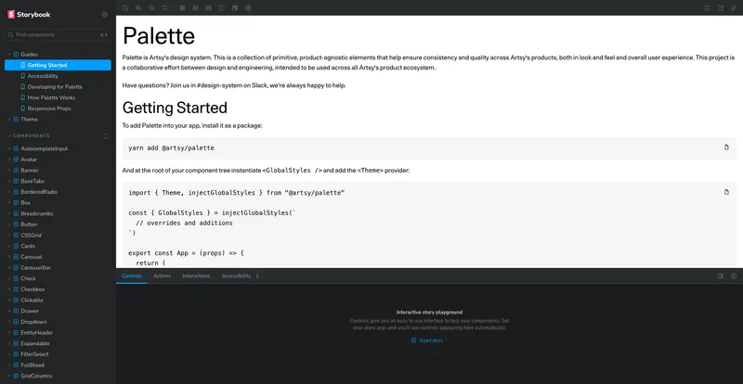This screenshot has height=384, width=743.
Task: Zoom in the preview canvas
Action: (x=138, y=7)
